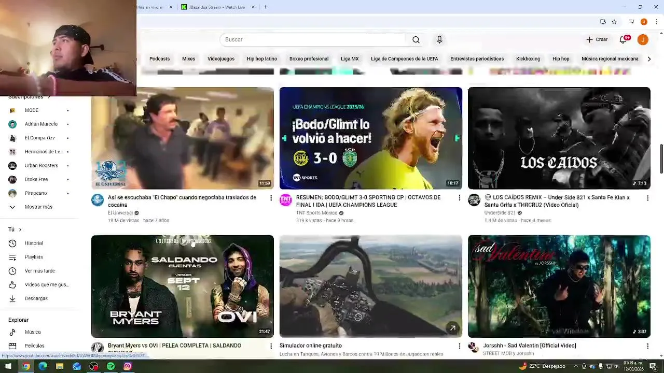Open El Universal channel avatar

98,200
